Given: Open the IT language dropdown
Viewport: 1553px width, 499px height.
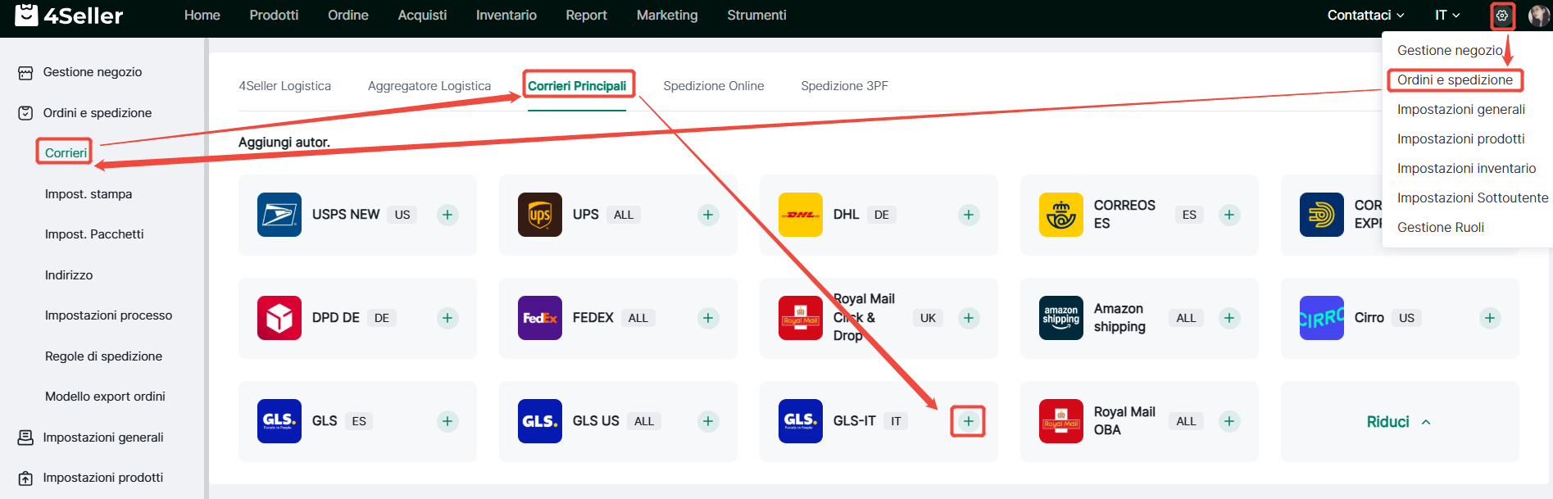Looking at the screenshot, I should point(1446,16).
